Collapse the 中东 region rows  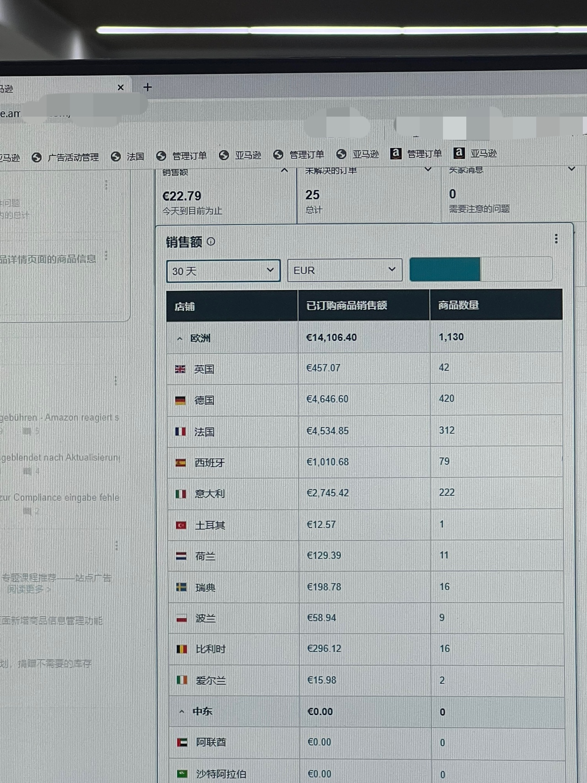182,712
